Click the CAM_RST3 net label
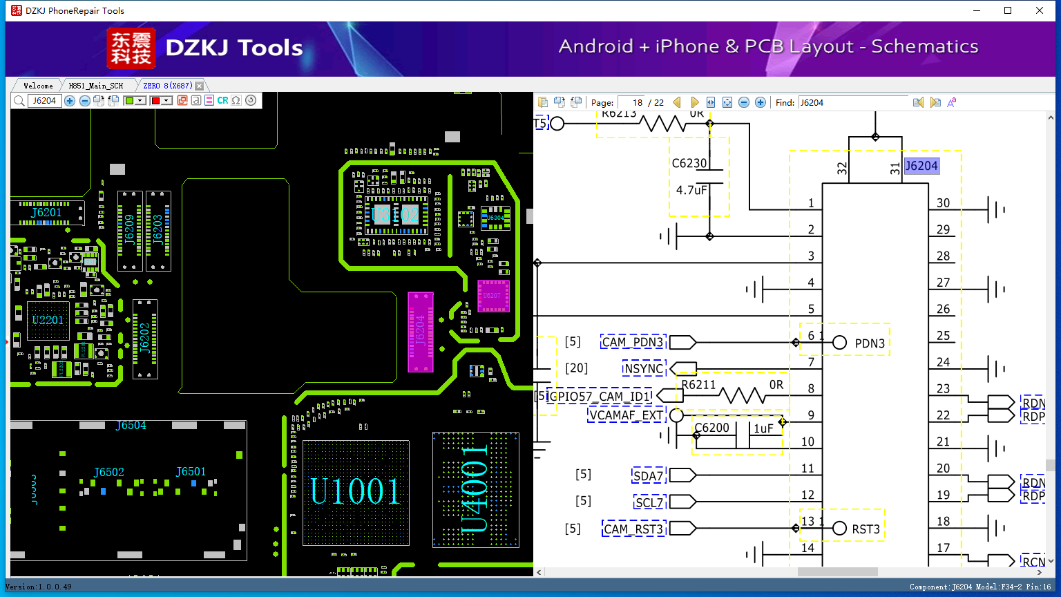1061x597 pixels. pos(633,530)
